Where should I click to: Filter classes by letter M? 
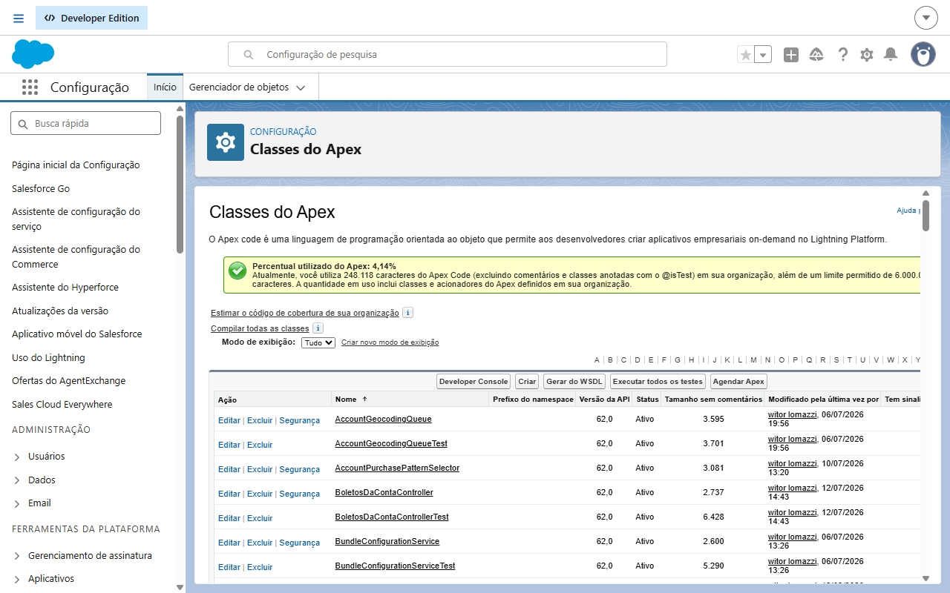coord(753,360)
